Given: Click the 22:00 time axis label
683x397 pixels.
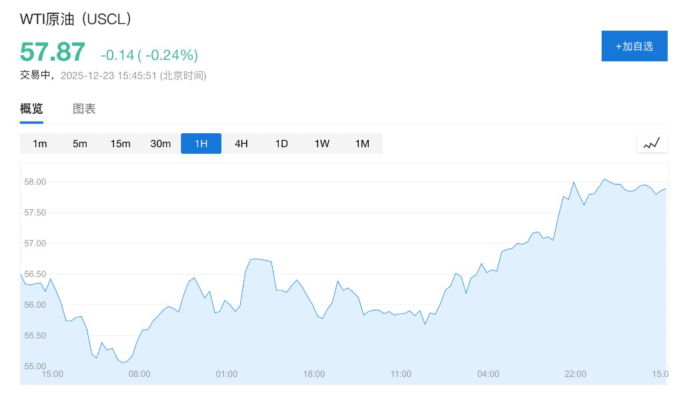Looking at the screenshot, I should [576, 374].
